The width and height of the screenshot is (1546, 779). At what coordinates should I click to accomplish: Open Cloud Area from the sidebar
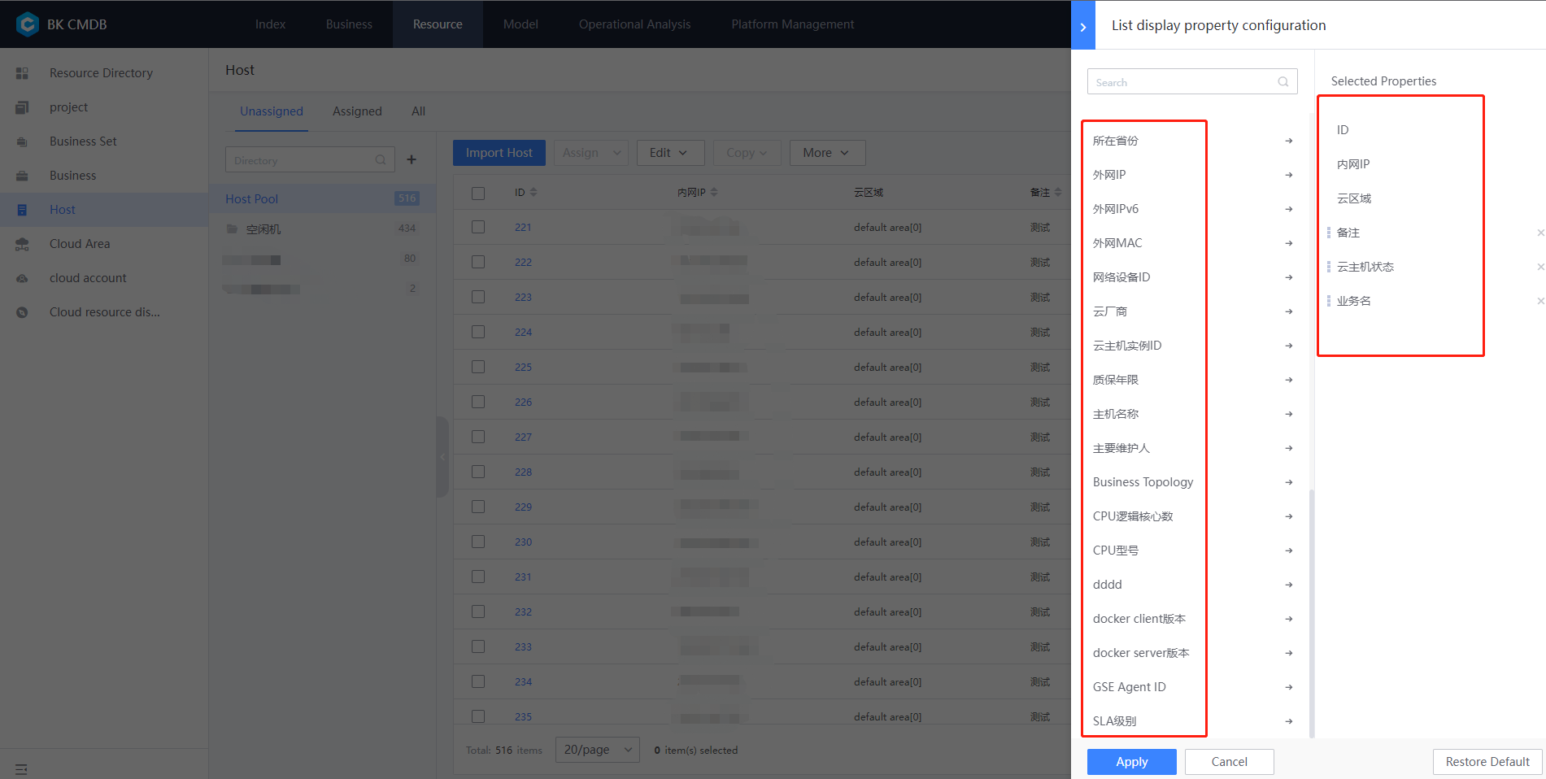point(79,243)
